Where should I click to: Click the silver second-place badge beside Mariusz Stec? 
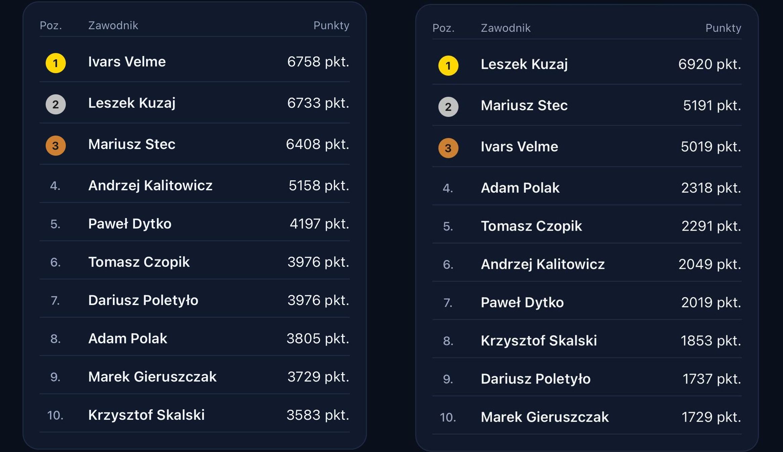(x=448, y=107)
